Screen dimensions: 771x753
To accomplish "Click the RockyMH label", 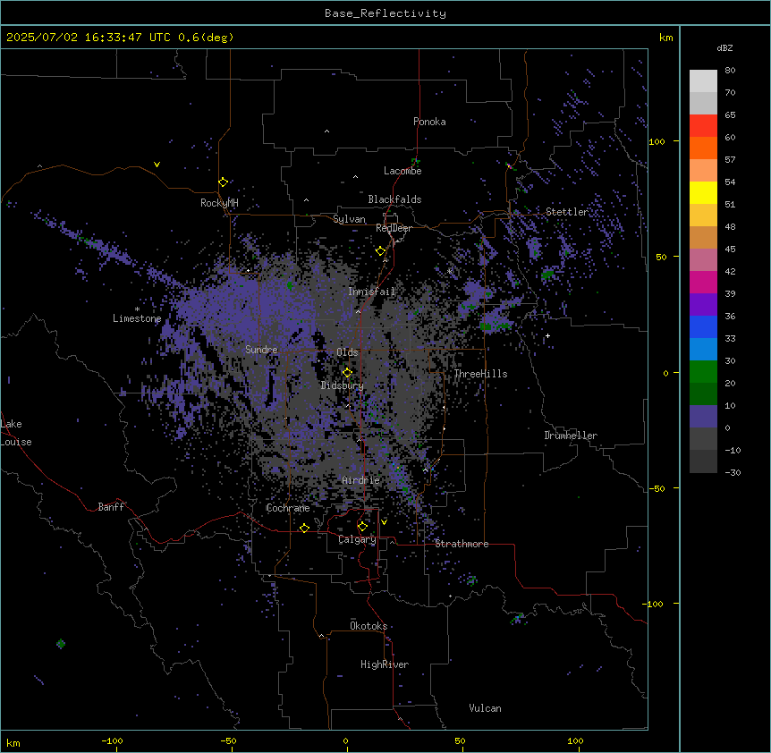I will pos(219,203).
